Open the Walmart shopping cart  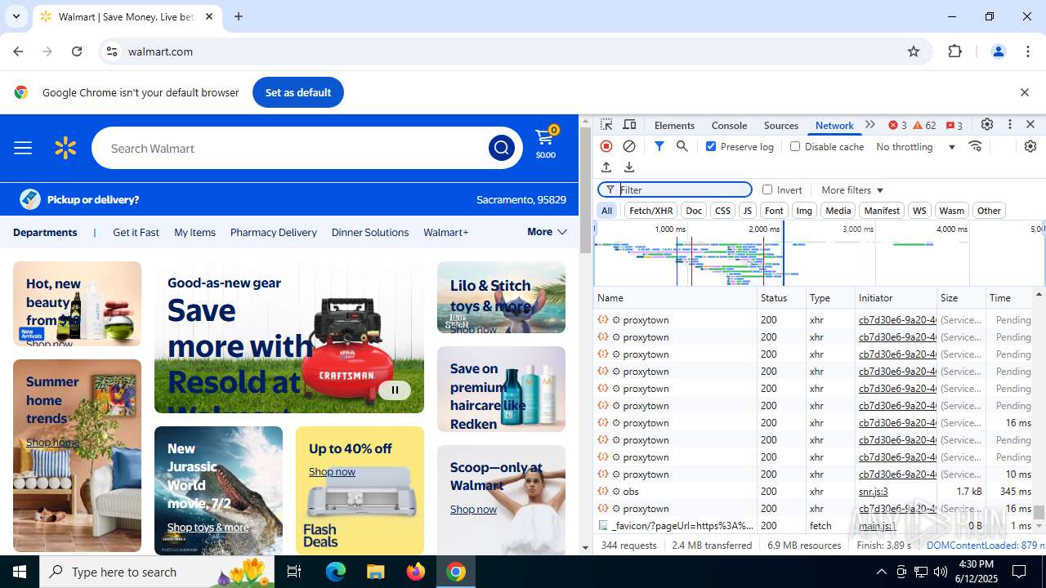545,143
